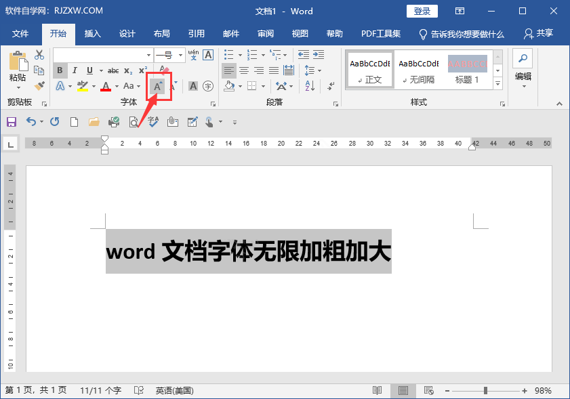Screen dimensions: 570x399
Task: Open the font size dropdown
Action: point(180,55)
